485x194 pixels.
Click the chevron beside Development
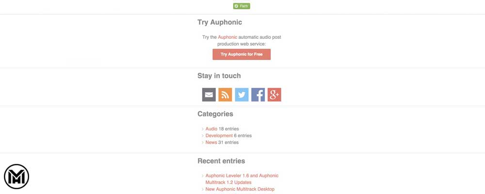click(x=202, y=136)
